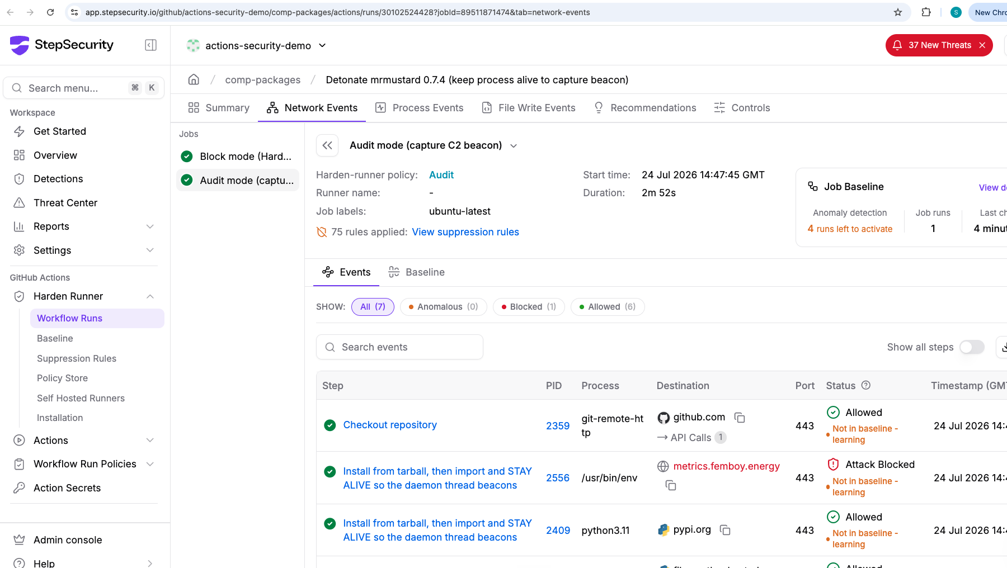Viewport: 1007px width, 568px height.
Task: Open the Checkout repository step
Action: pyautogui.click(x=390, y=425)
